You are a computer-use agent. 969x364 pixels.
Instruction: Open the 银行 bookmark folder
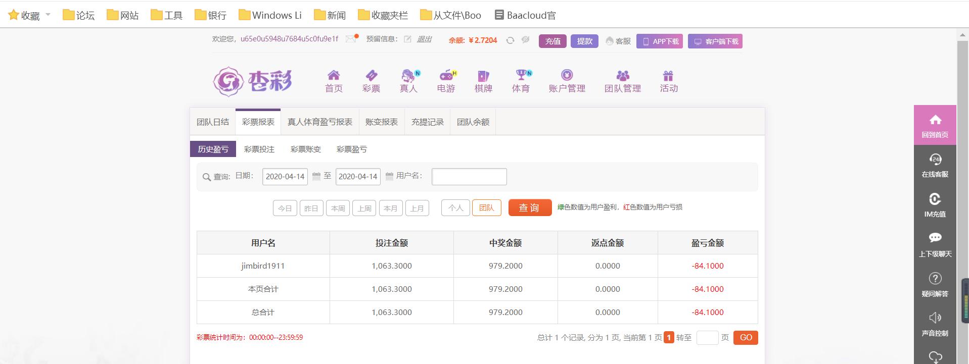point(211,15)
